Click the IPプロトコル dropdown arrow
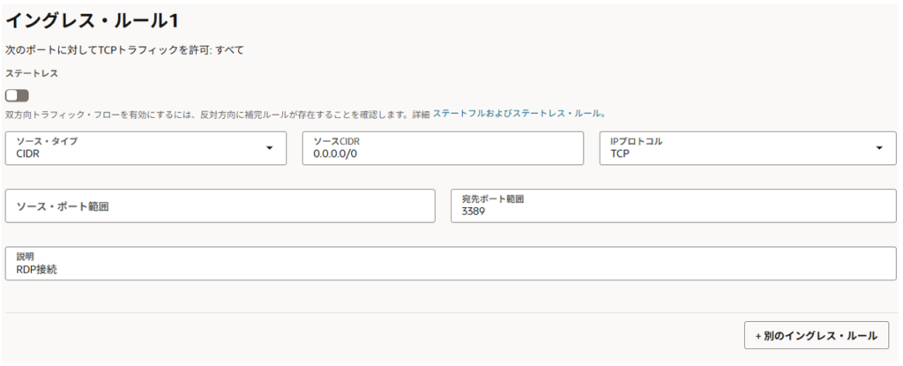903x366 pixels. tap(878, 148)
